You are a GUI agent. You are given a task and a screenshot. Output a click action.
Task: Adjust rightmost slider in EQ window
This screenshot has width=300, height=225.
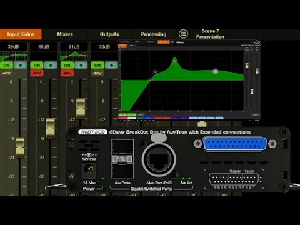(257, 71)
